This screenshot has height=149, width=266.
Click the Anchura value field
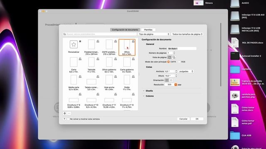[x=170, y=72]
